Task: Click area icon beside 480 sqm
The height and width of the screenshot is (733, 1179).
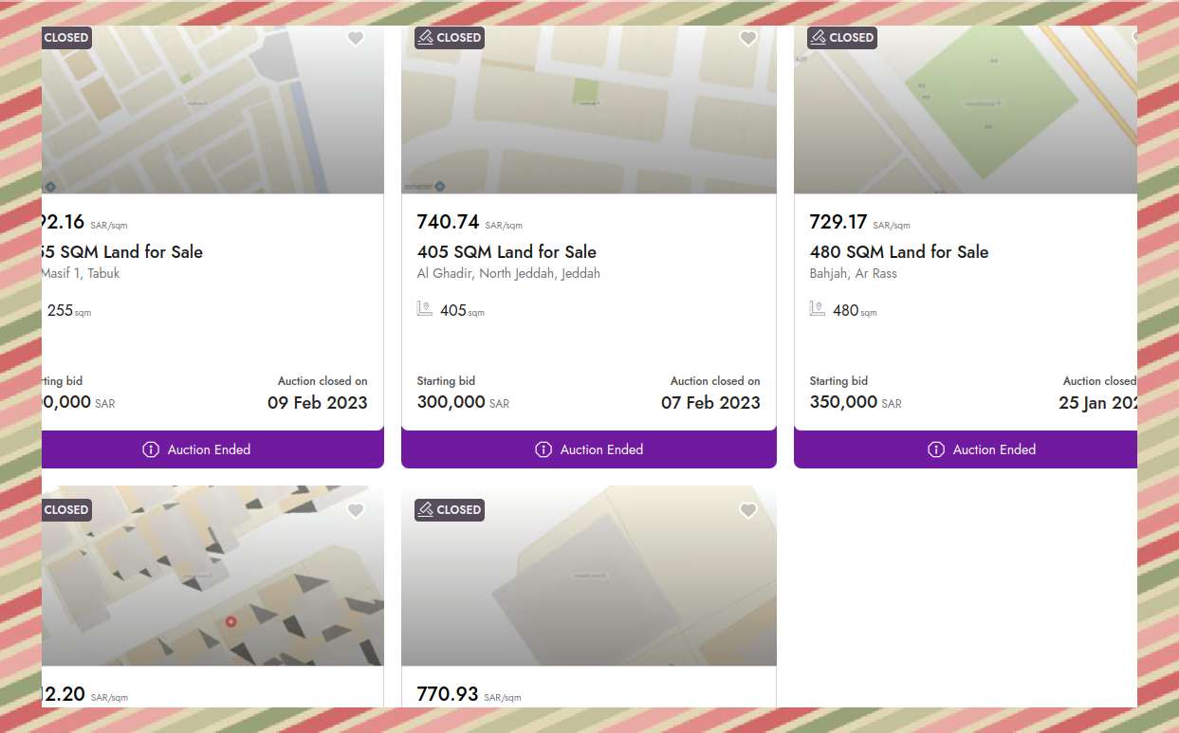Action: click(x=818, y=309)
